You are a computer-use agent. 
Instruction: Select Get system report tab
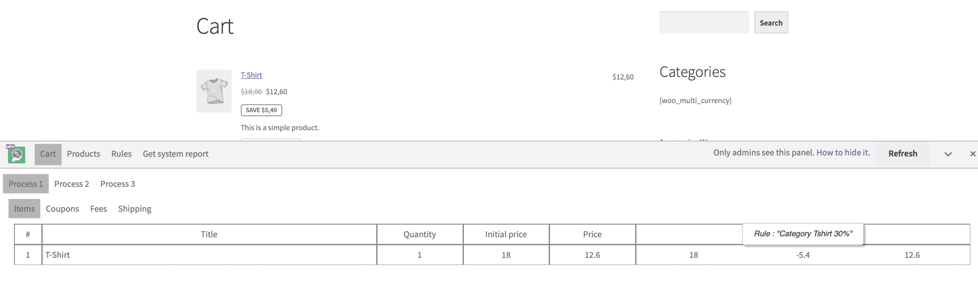(176, 154)
